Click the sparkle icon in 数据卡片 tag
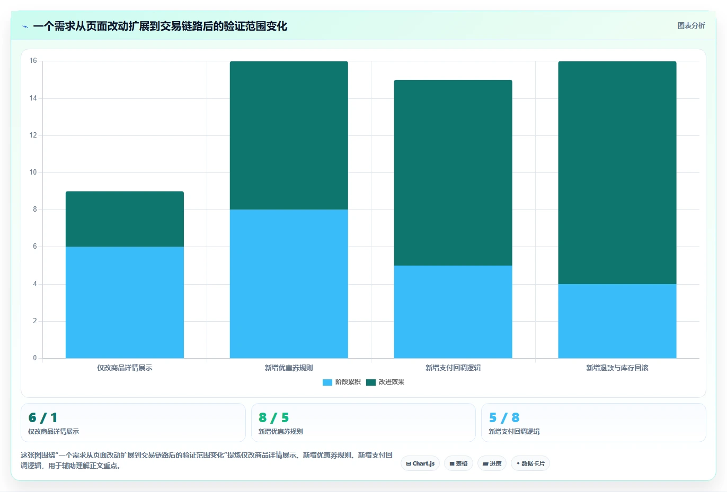This screenshot has height=492, width=727. 518,463
